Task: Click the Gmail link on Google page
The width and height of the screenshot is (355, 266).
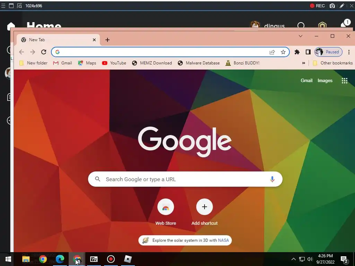Action: pyautogui.click(x=306, y=80)
